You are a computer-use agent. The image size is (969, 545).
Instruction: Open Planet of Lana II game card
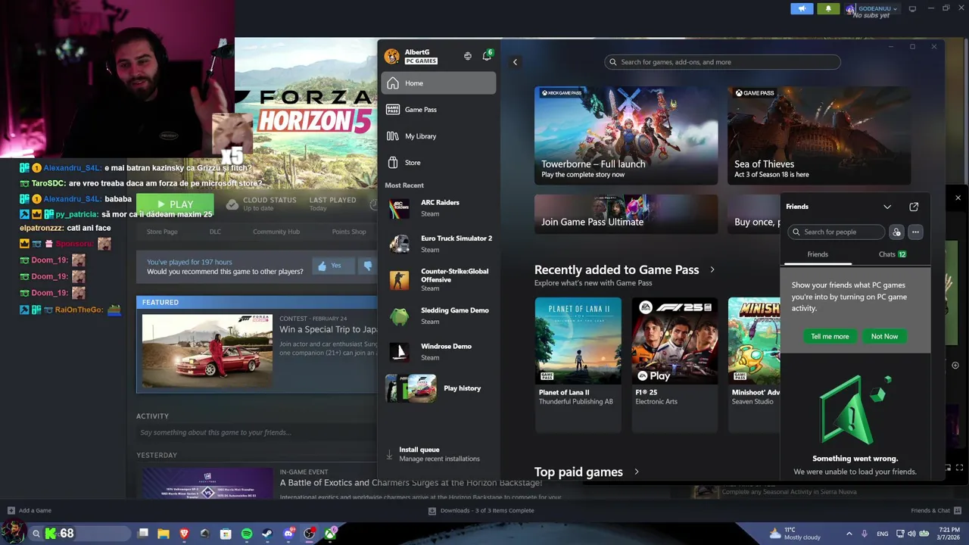tap(578, 365)
